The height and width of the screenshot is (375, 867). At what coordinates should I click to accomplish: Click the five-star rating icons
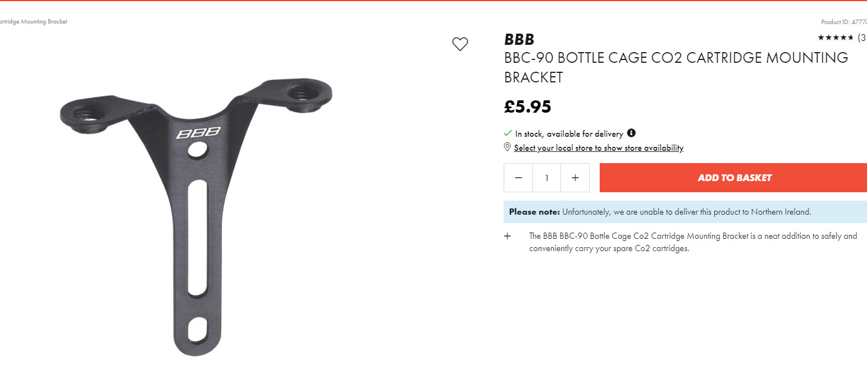click(836, 38)
